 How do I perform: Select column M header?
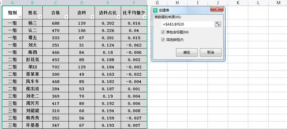tap(278, 3)
